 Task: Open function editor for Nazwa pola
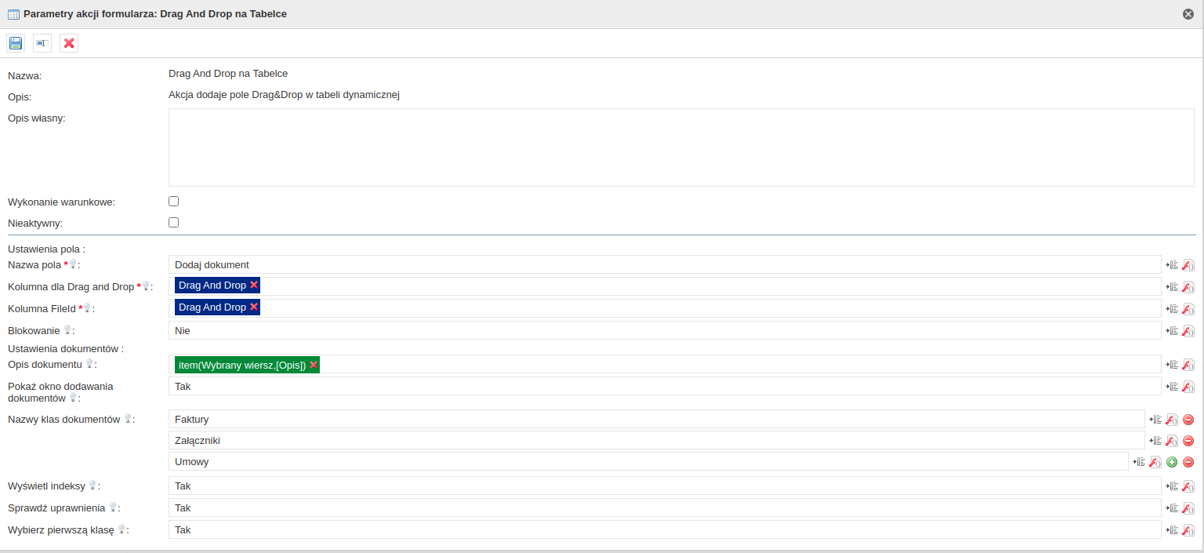tap(1188, 265)
